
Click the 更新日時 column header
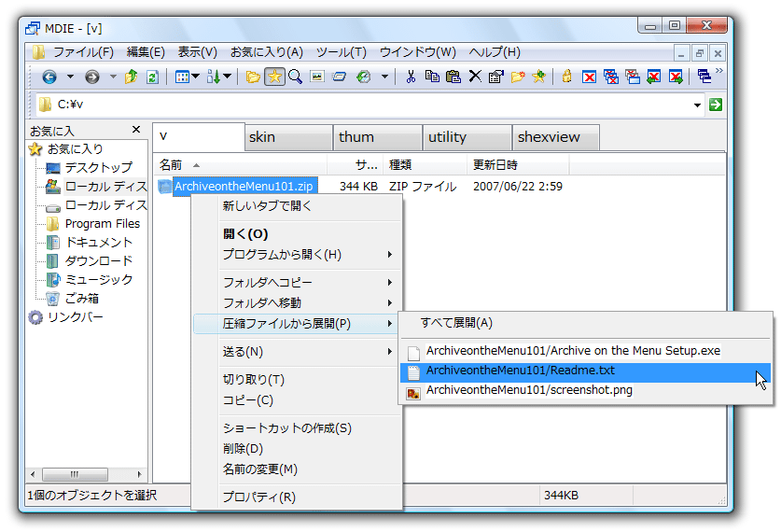point(495,165)
